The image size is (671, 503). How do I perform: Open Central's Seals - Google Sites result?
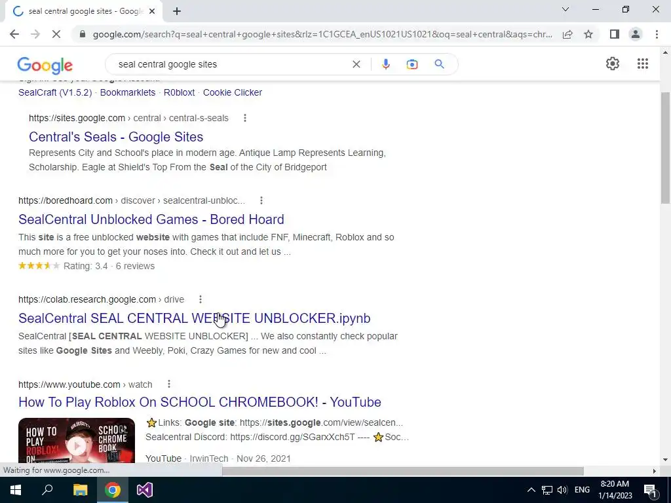116,137
